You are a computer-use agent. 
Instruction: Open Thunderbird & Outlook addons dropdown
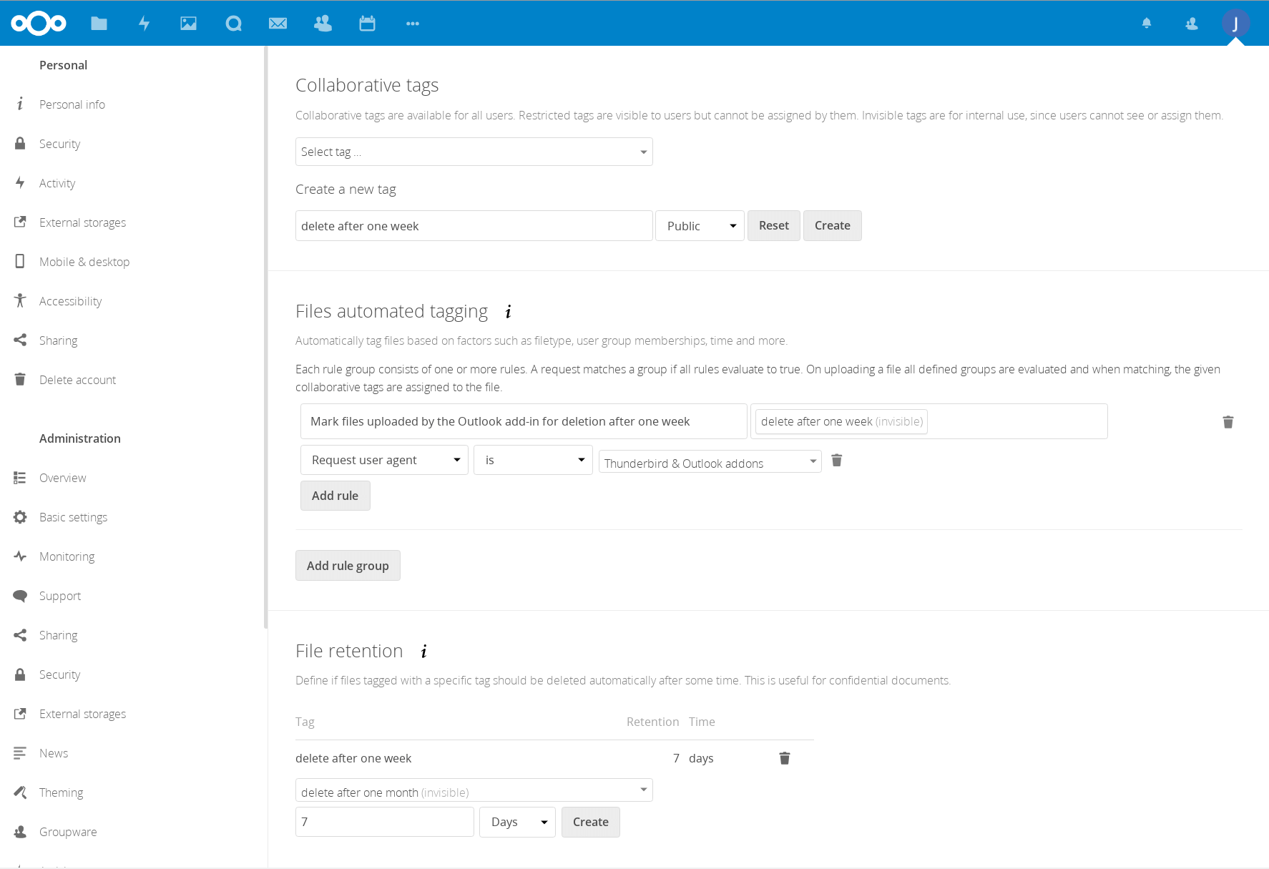pos(710,463)
